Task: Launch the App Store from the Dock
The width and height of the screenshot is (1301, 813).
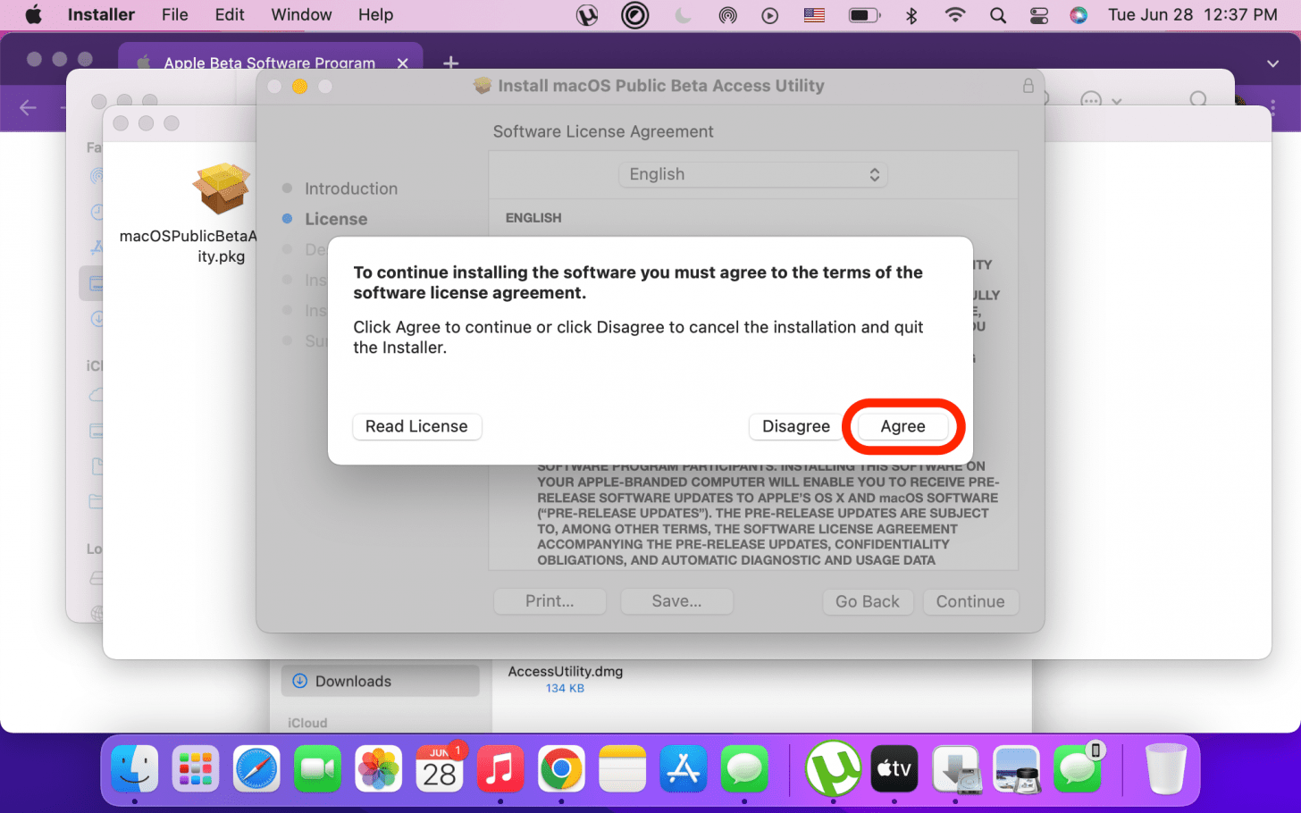Action: coord(684,768)
